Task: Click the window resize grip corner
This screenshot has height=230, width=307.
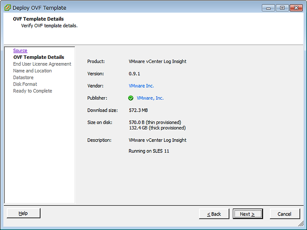Action: point(301,224)
